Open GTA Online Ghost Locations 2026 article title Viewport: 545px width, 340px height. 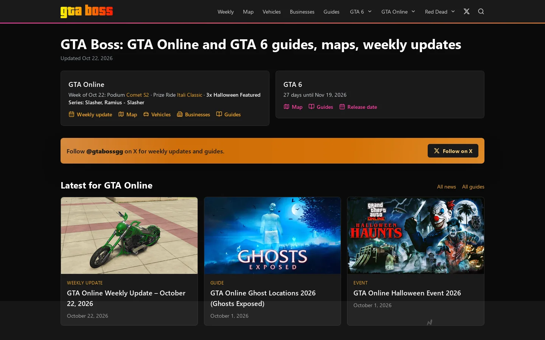(x=263, y=298)
